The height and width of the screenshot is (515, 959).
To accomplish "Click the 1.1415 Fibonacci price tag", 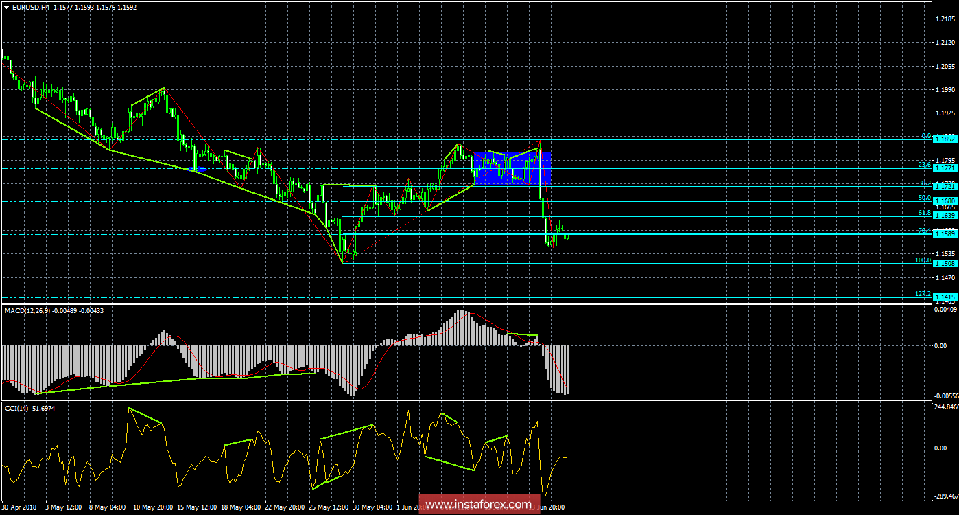I will tap(944, 297).
